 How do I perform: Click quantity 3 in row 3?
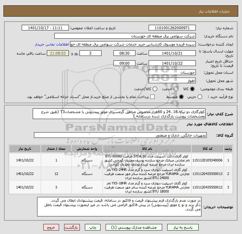(56, 187)
